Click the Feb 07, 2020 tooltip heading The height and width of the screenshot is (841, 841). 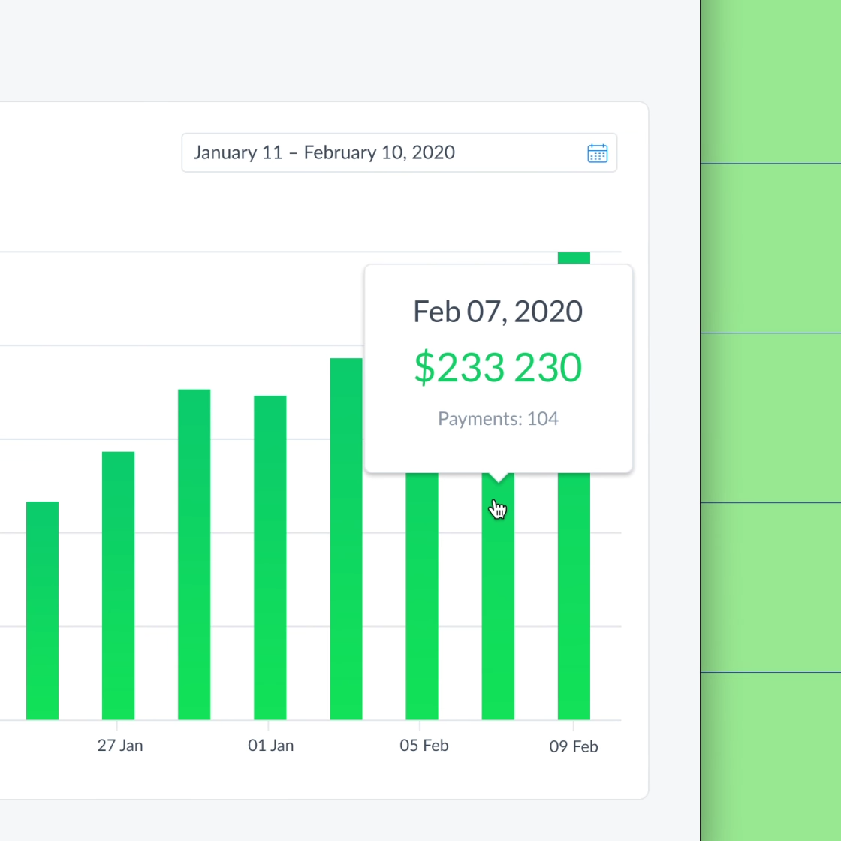coord(498,312)
